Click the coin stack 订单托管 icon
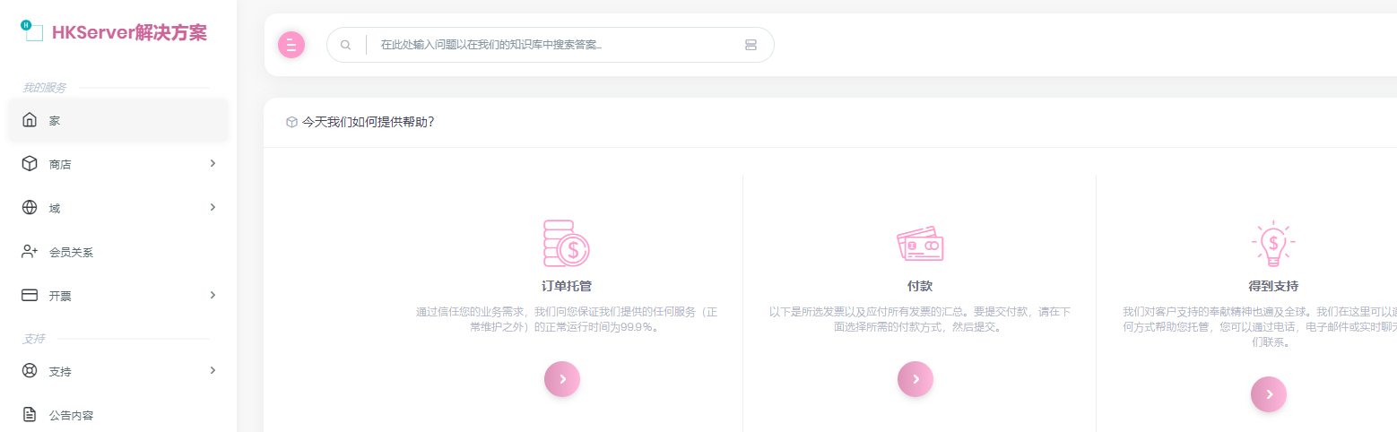 [x=566, y=243]
